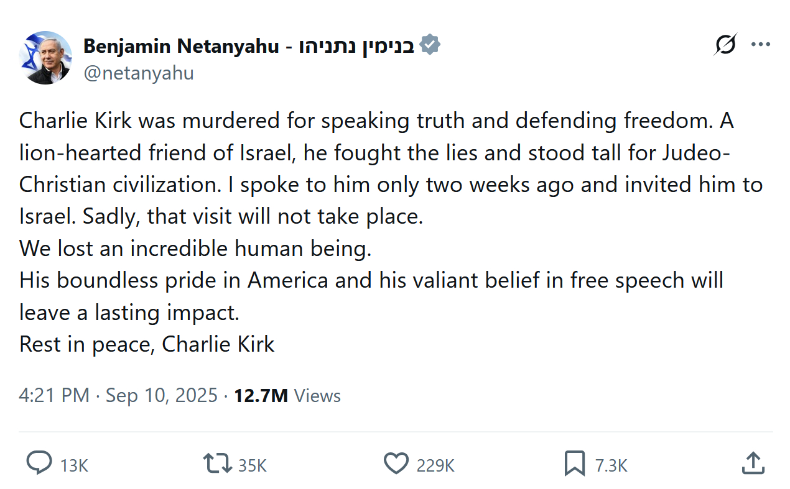Screen dimensions: 790x489
Task: Click the repost arrows icon
Action: point(217,464)
